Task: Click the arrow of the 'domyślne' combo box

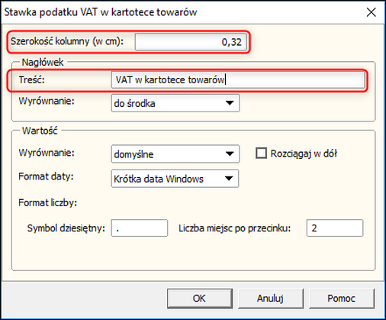Action: click(230, 154)
